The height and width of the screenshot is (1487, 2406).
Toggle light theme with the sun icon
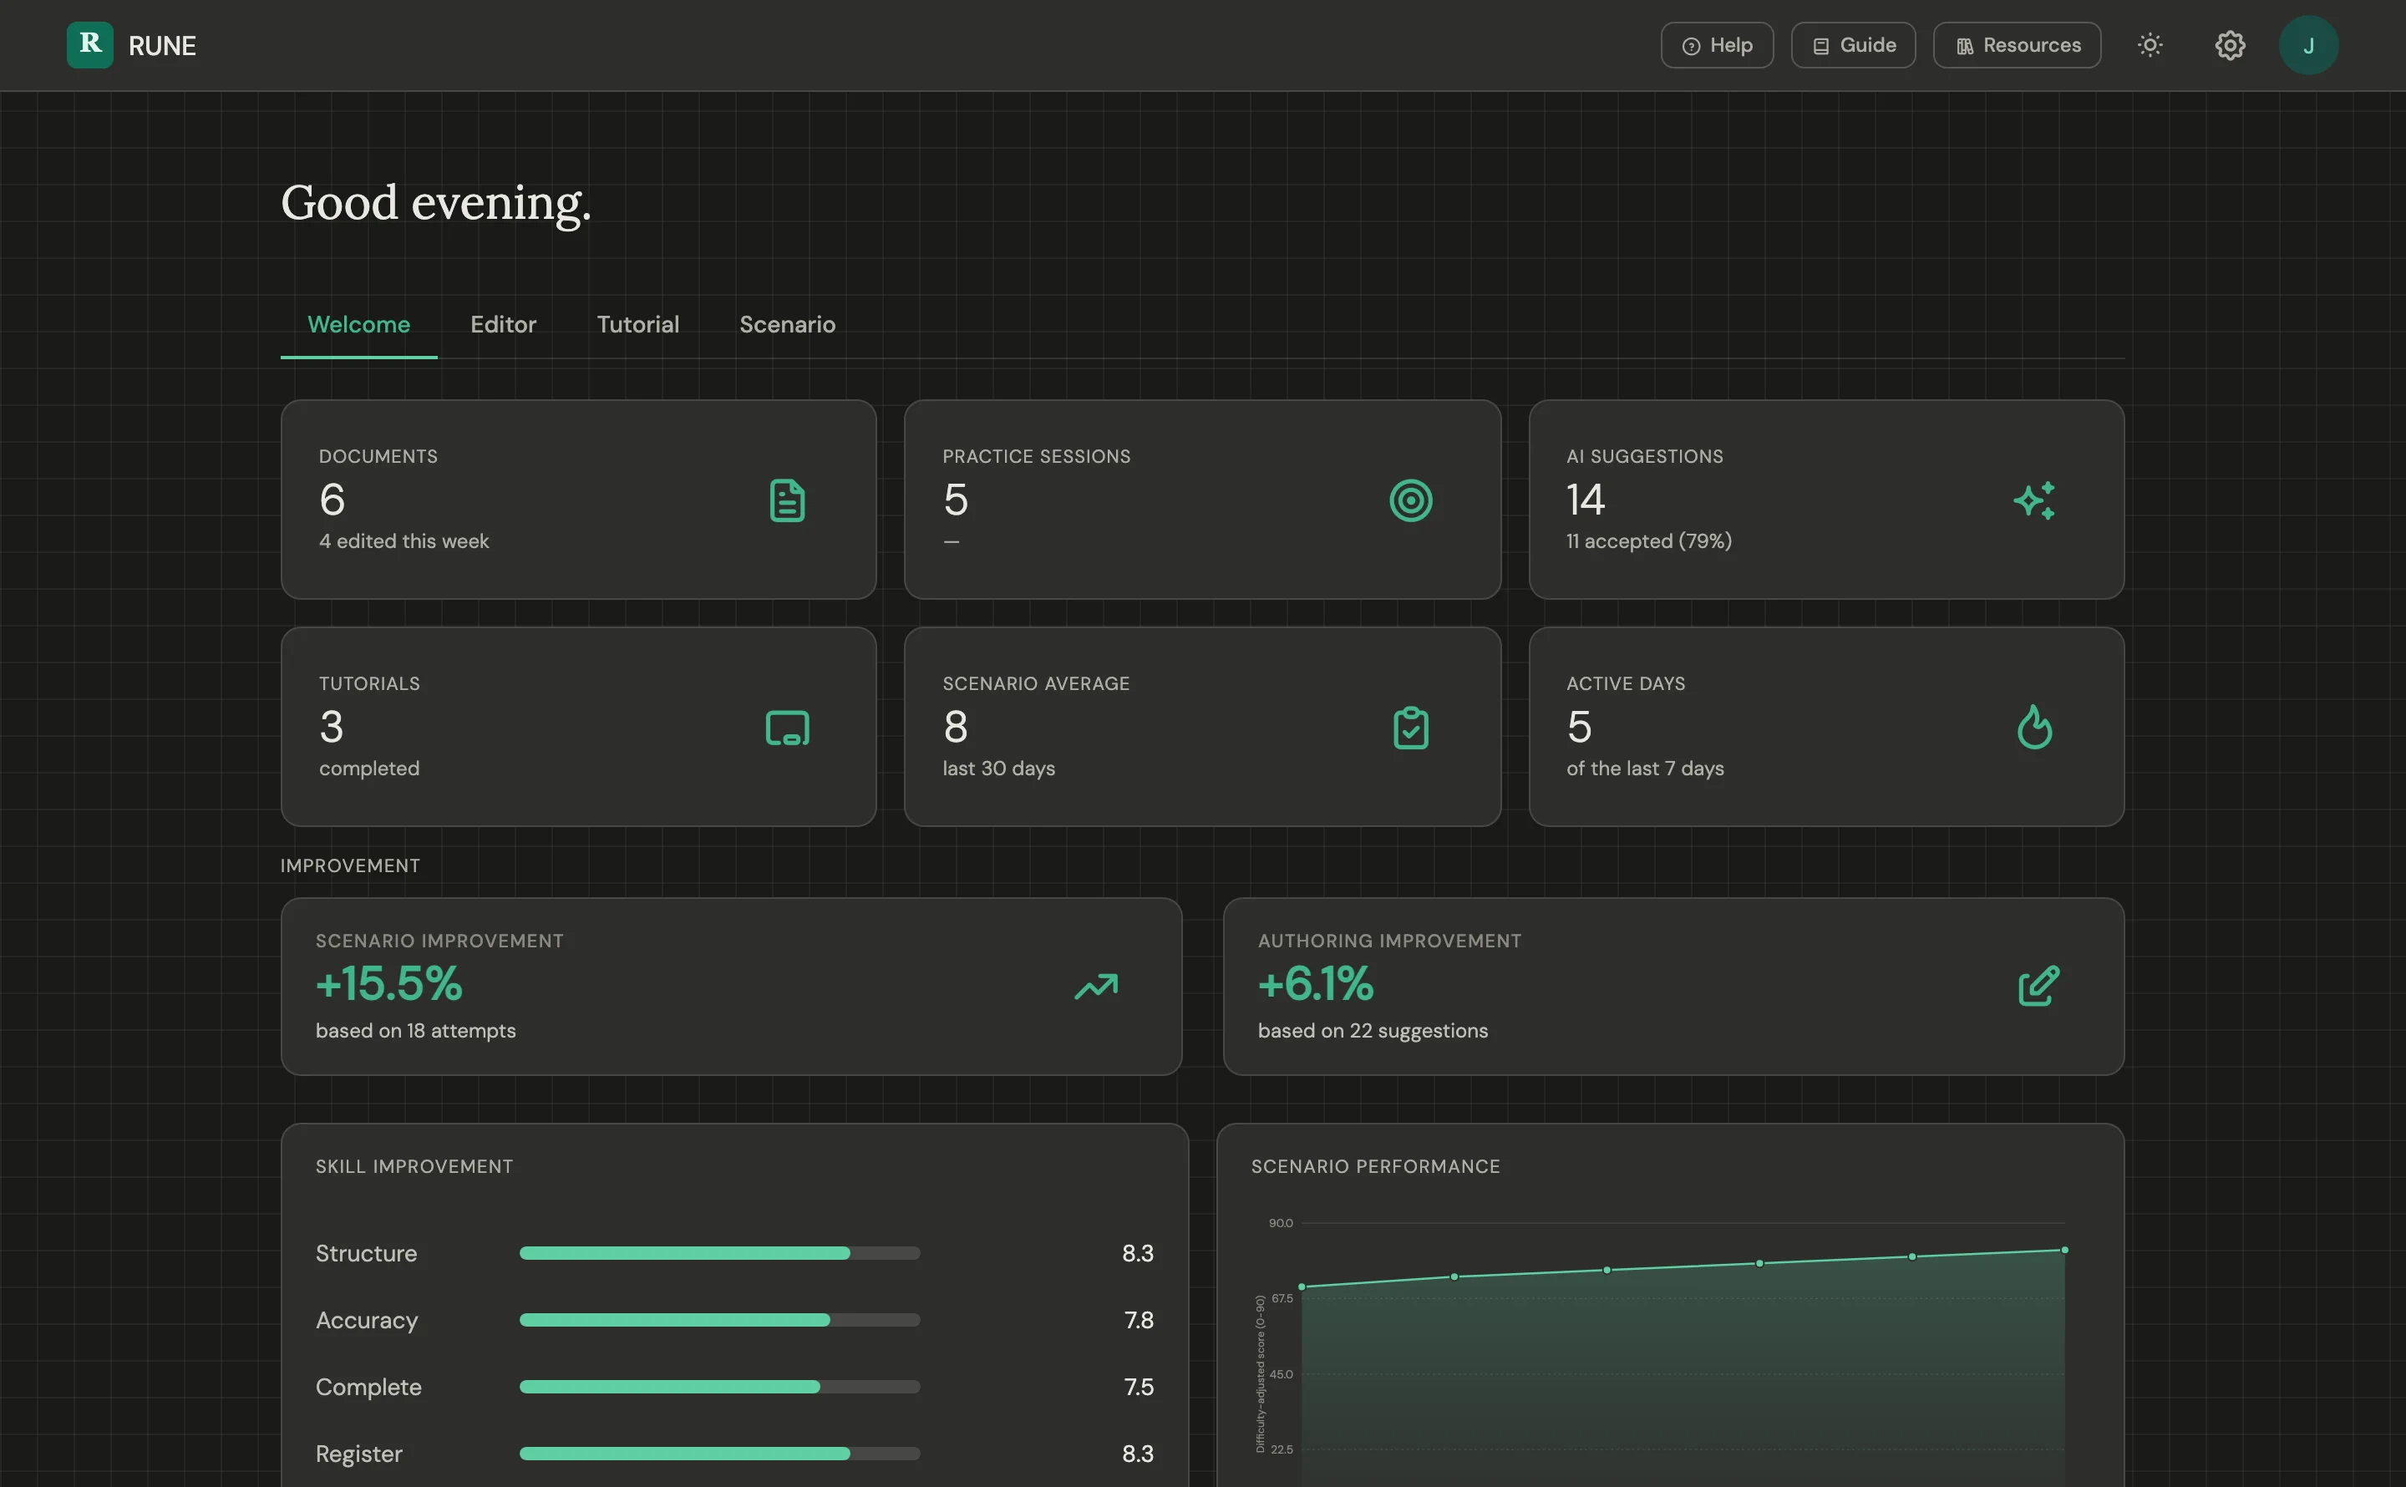tap(2150, 45)
